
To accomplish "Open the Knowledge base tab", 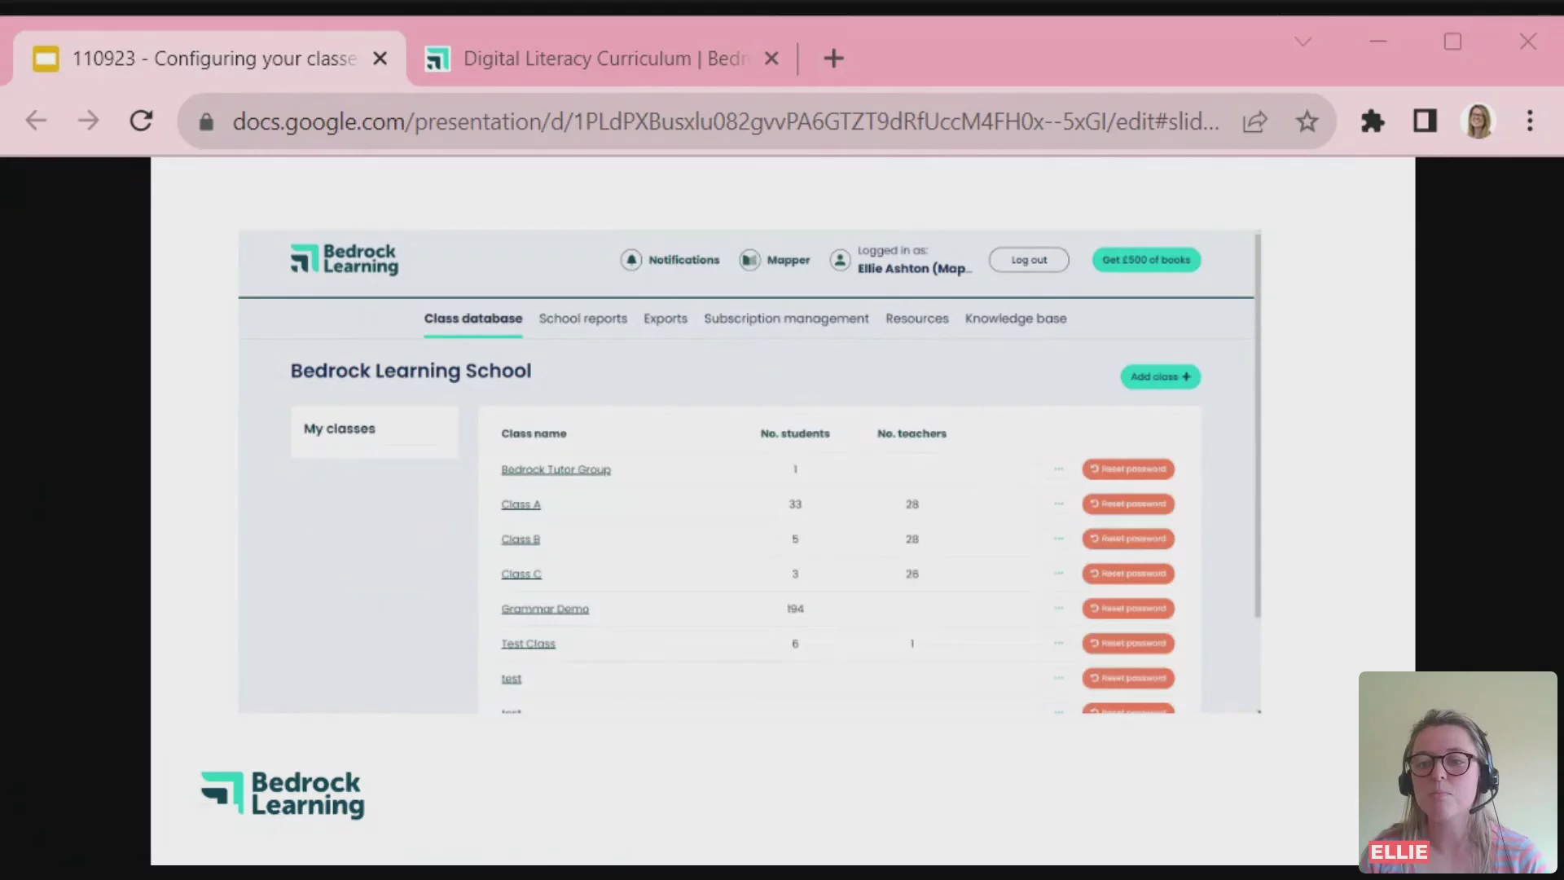I will (1016, 319).
